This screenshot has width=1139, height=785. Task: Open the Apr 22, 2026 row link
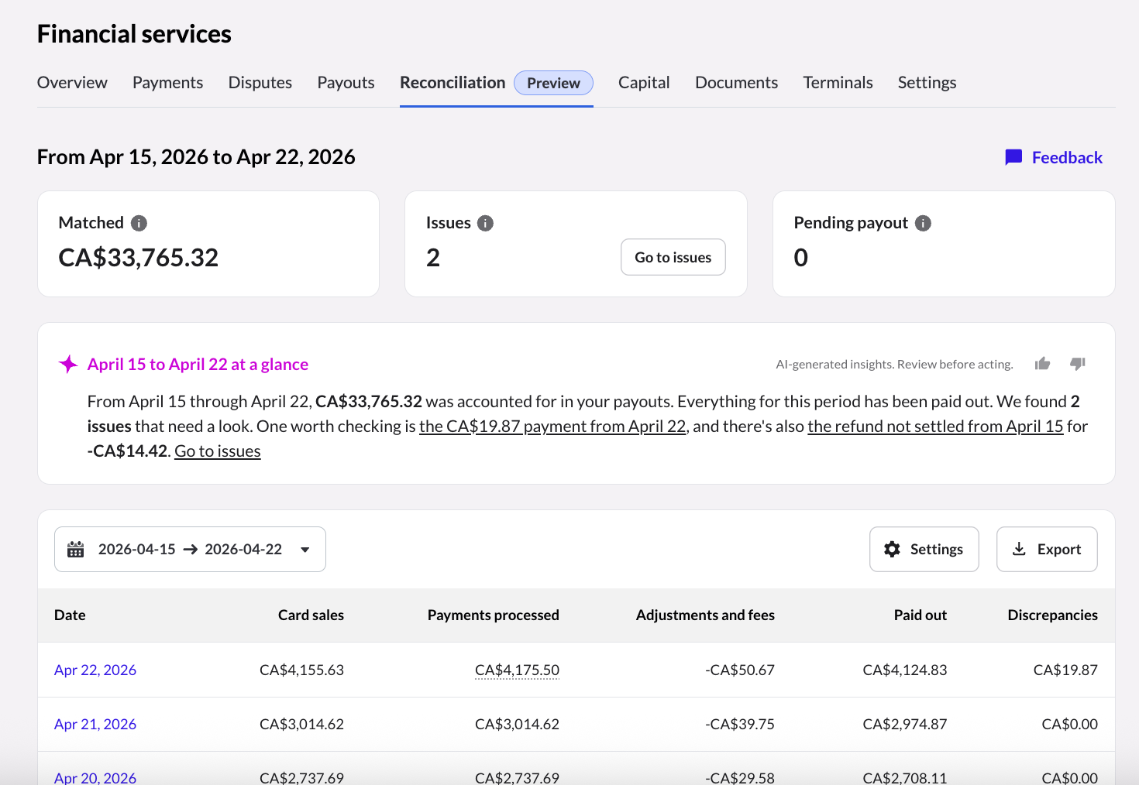coord(95,670)
